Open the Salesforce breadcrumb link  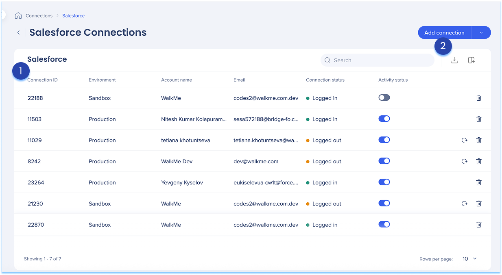coord(73,16)
